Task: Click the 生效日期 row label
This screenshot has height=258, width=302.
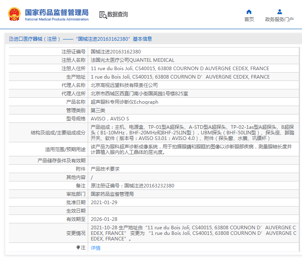Action: (76, 211)
